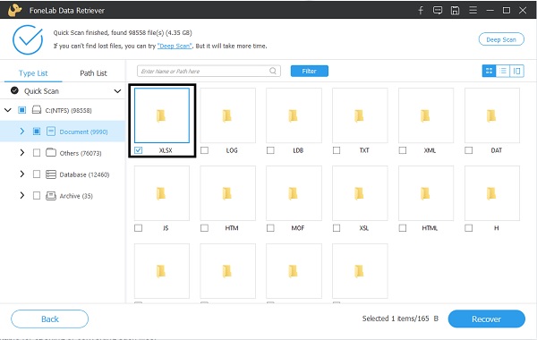The width and height of the screenshot is (537, 340).
Task: Check the LOG checkbox
Action: tap(204, 150)
